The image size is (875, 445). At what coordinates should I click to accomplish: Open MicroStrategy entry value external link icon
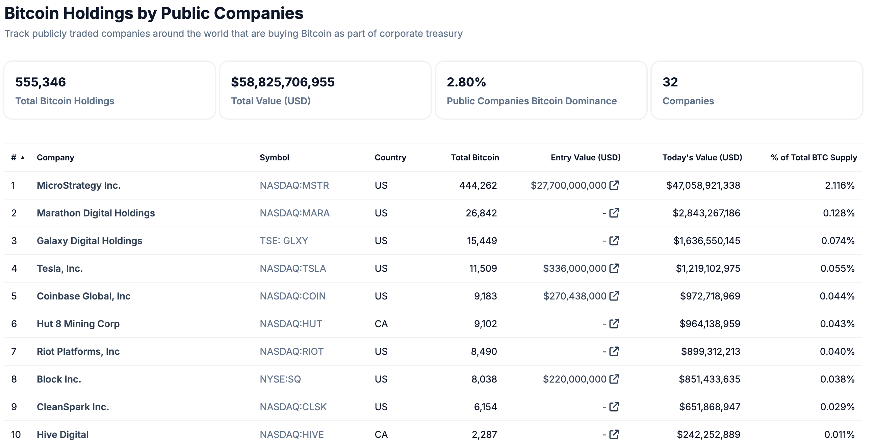click(614, 185)
